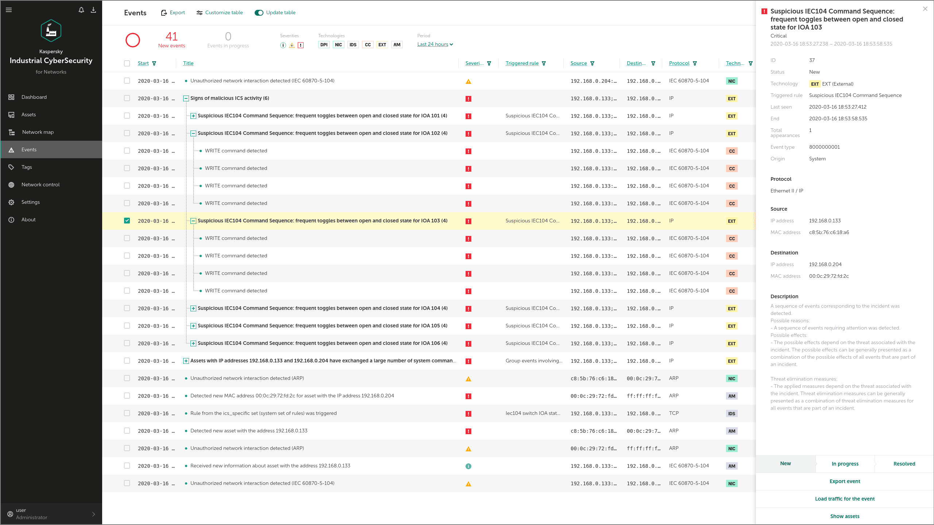
Task: Click the Start column filter icon
Action: tap(154, 63)
